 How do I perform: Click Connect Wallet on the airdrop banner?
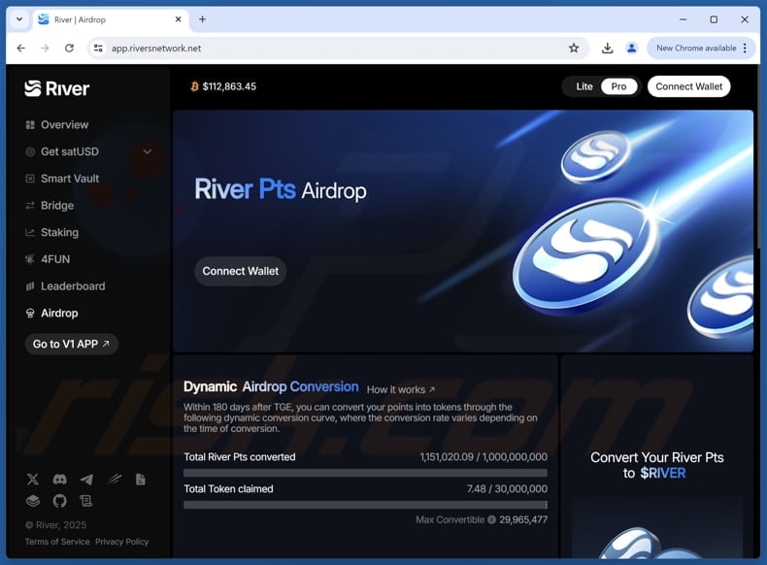tap(240, 271)
